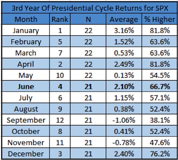Select the May 54.5% higher cell

coord(160,75)
